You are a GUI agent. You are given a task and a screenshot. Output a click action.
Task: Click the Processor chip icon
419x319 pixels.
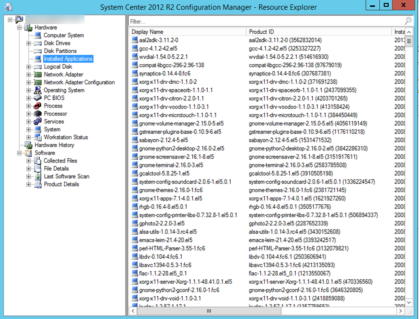[38, 114]
